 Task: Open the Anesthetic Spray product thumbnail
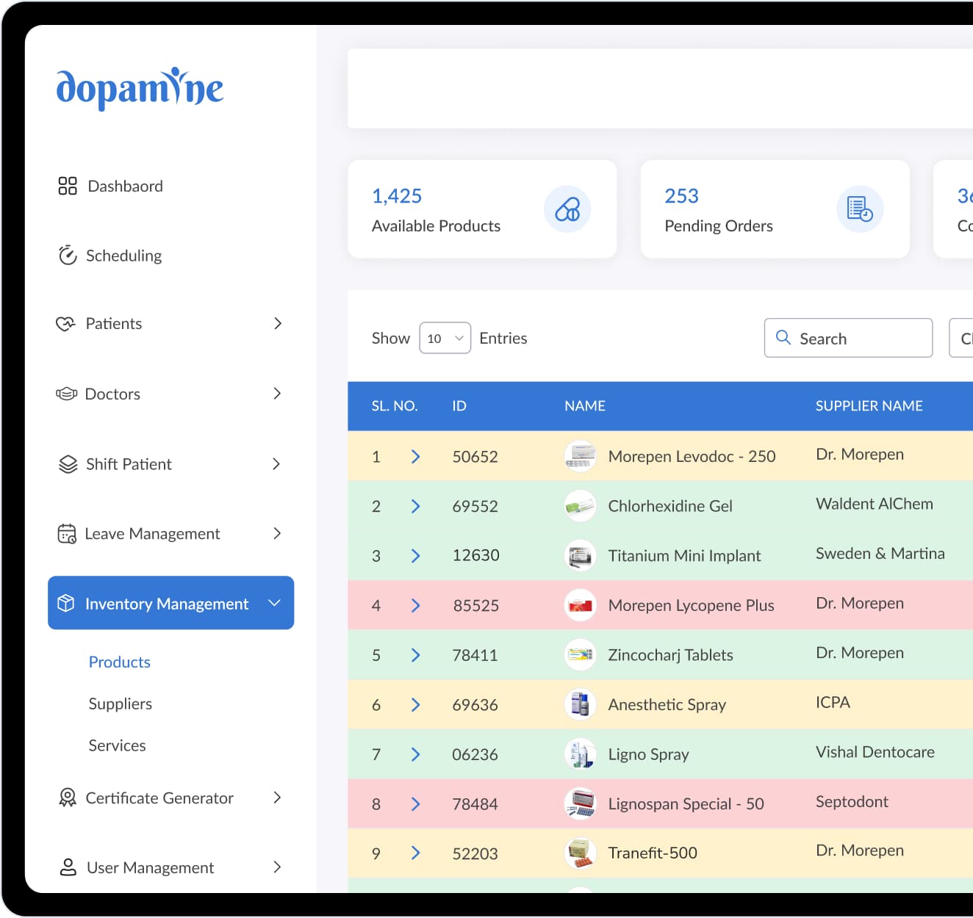580,704
